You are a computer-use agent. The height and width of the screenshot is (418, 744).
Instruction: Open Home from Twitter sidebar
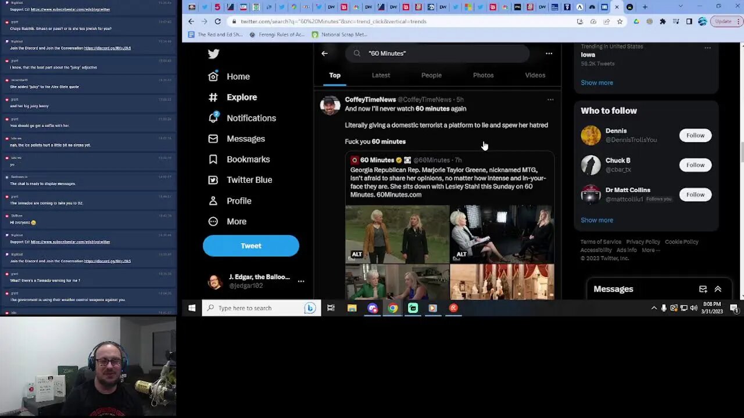click(229, 77)
